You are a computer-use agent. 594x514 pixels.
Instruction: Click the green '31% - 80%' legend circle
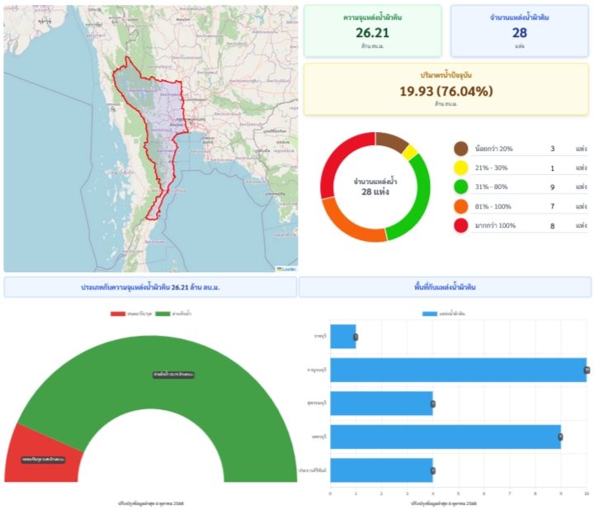click(461, 186)
